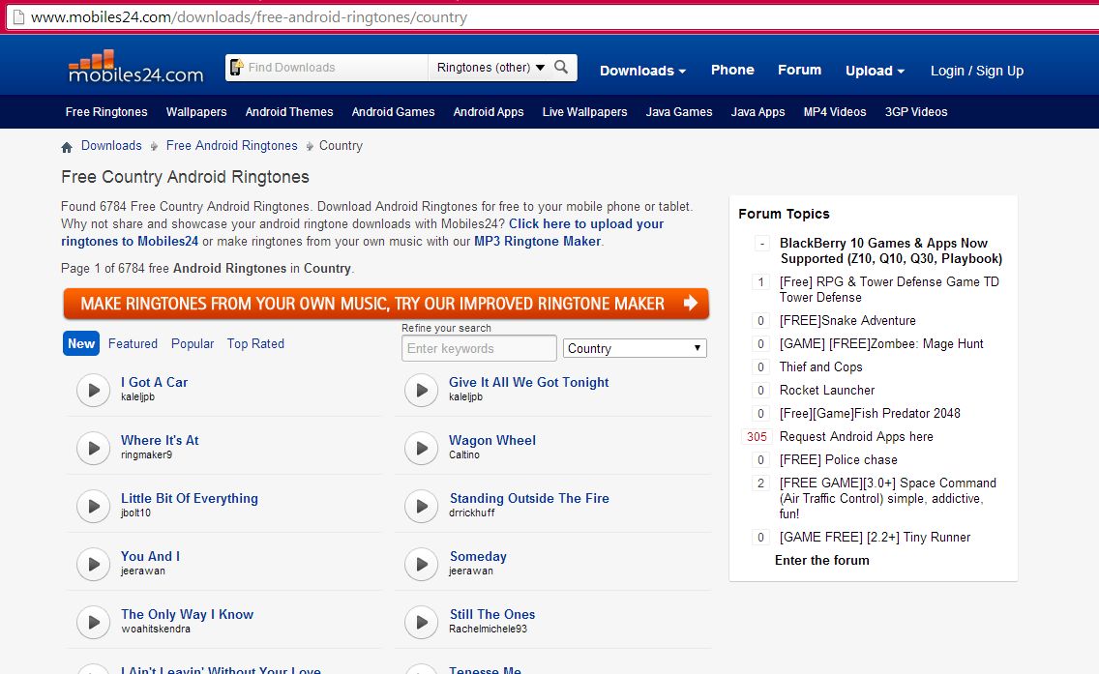This screenshot has height=674, width=1099.
Task: Go to MP4 Videos section
Action: click(835, 112)
